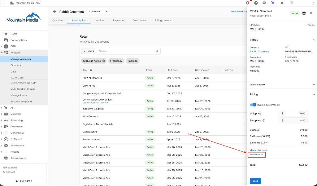Open the apps grid icon
Screen dimensions: 317x186
tap(291, 3)
